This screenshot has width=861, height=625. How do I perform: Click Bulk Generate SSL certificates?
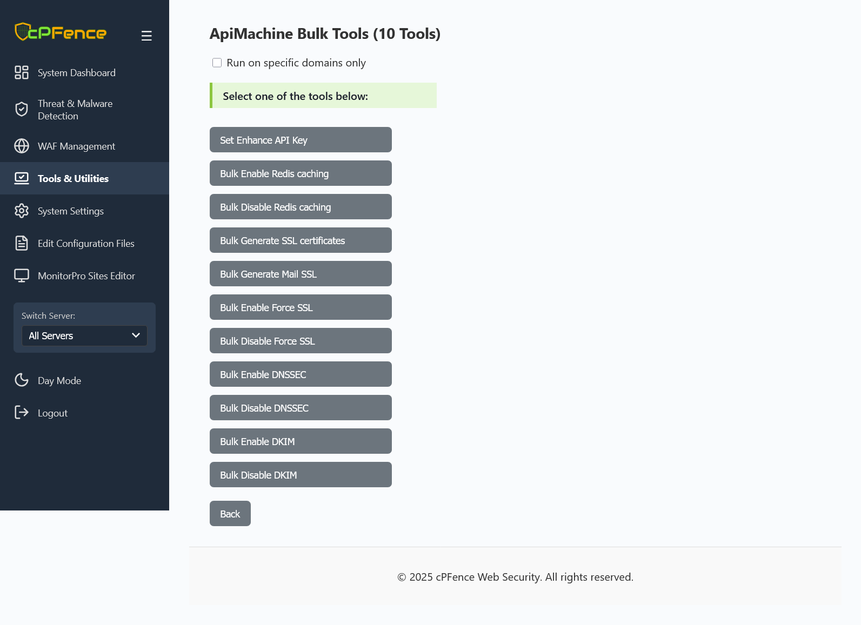301,240
